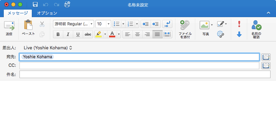The height and width of the screenshot is (137, 276).
Task: Open highlight color dropdown arrow
Action: coord(105,34)
